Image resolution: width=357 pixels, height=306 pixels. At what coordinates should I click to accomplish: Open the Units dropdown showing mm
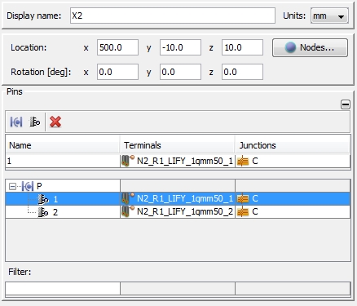pyautogui.click(x=329, y=16)
